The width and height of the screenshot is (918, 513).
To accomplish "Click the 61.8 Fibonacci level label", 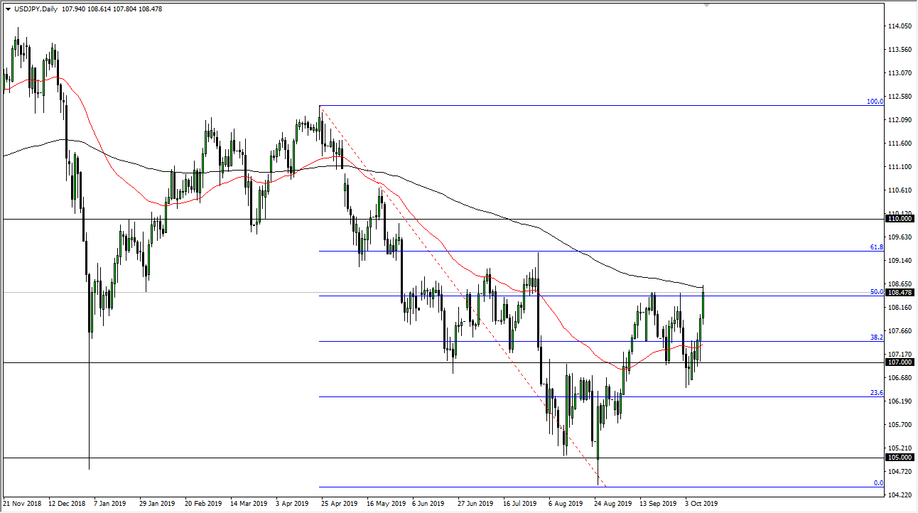I will [876, 247].
